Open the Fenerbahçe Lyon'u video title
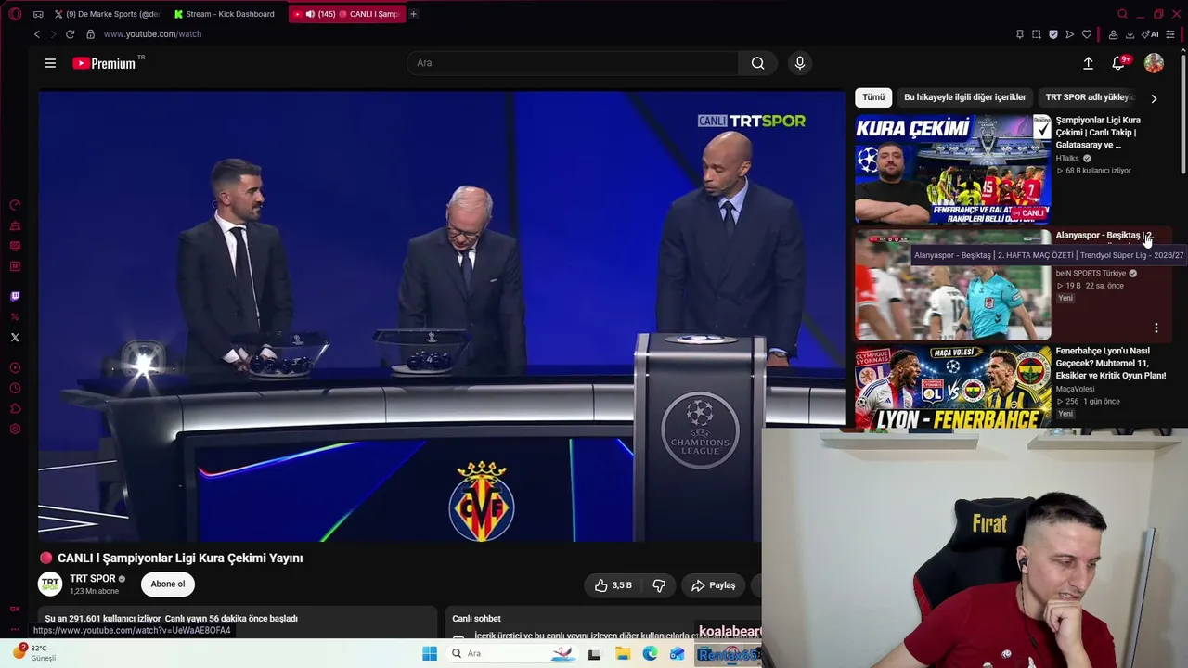The image size is (1188, 668). pos(1110,364)
